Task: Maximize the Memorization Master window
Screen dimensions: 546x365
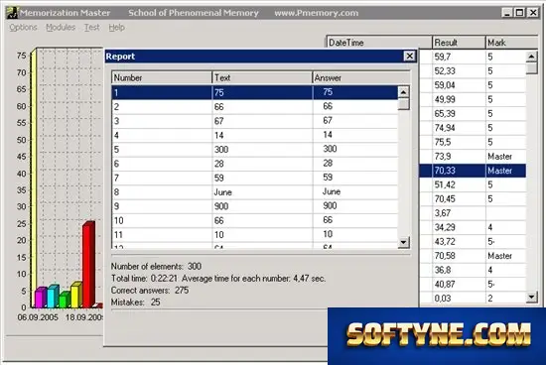Action: 519,13
